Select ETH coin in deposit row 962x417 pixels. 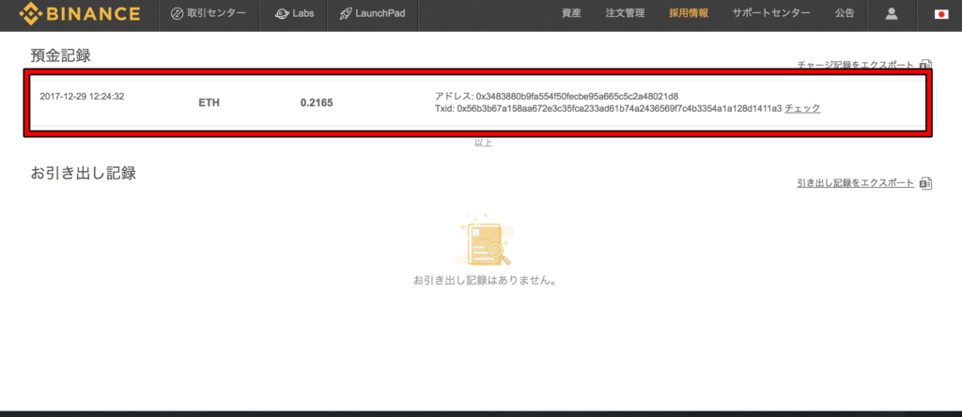(209, 103)
